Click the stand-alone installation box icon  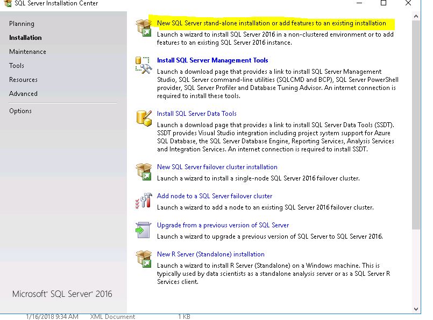(x=144, y=27)
